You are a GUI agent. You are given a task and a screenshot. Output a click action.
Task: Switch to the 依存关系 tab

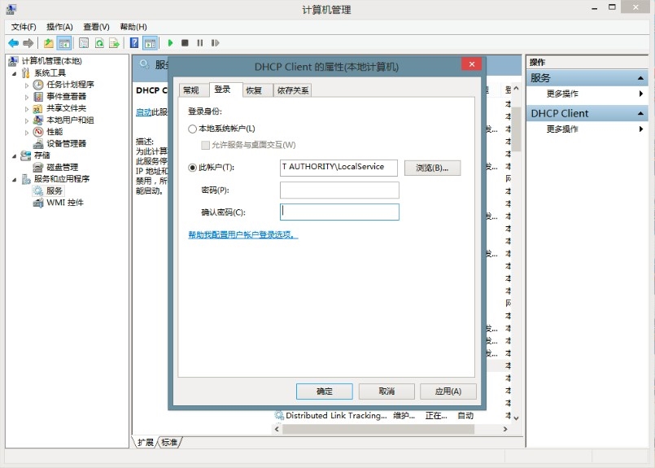pos(293,90)
